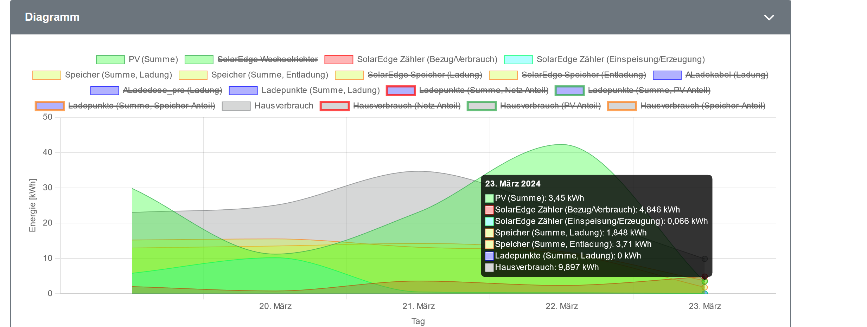Click tooltip row Hausverbrauch: 9,897 kWh
The width and height of the screenshot is (867, 327).
542,267
